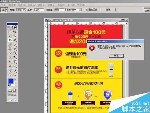
Task: Select the Rectangle shape tool
Action: 15,66
